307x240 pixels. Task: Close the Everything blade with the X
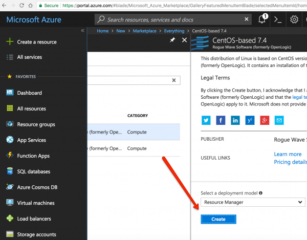(x=185, y=40)
